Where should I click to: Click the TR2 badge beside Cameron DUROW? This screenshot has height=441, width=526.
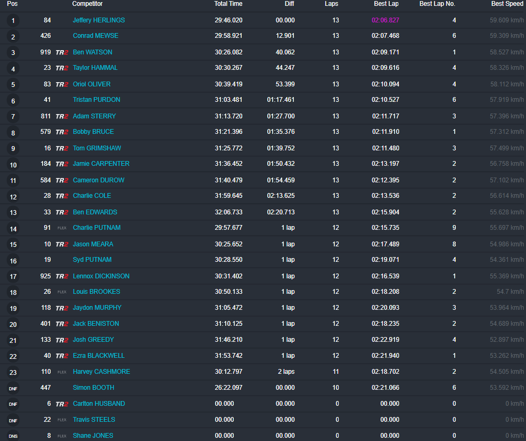(62, 180)
